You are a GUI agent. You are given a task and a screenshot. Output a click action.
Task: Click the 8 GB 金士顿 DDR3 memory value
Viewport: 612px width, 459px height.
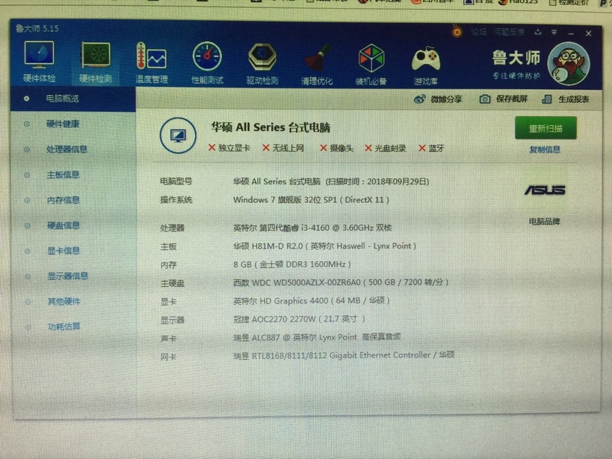292,265
